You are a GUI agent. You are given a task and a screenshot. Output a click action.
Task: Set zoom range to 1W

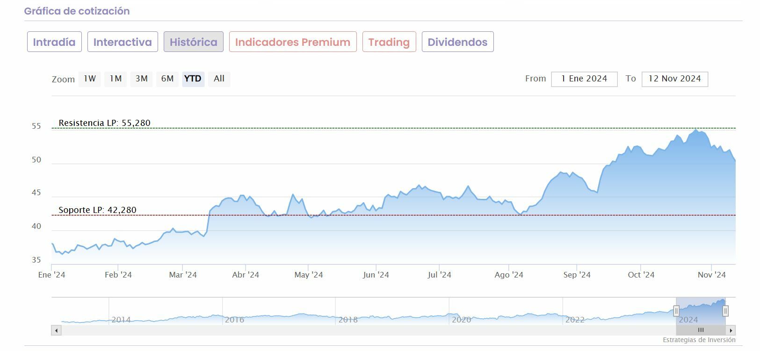(90, 79)
